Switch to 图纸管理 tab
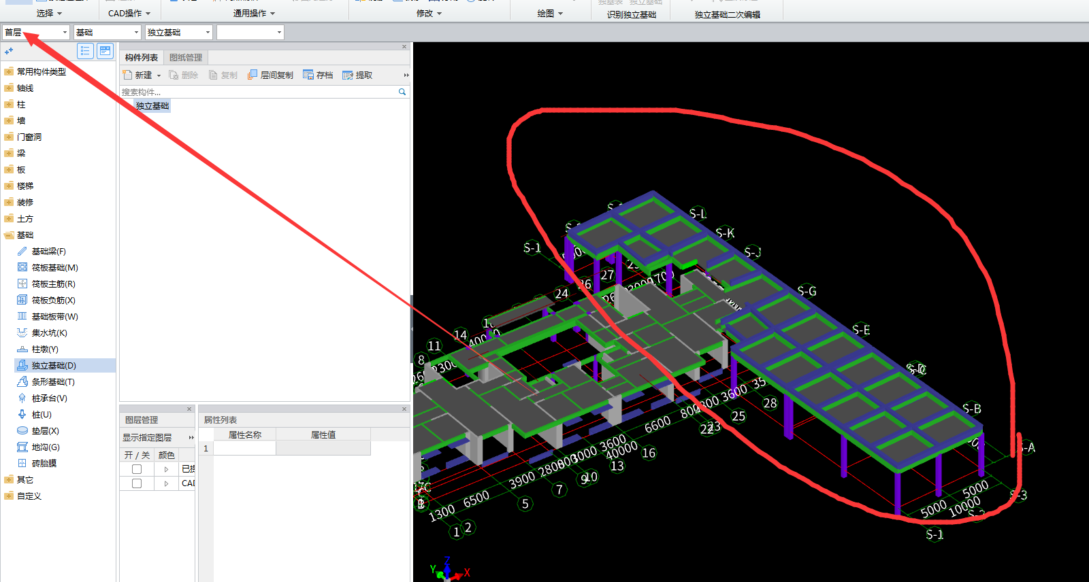This screenshot has width=1089, height=582. pos(186,58)
